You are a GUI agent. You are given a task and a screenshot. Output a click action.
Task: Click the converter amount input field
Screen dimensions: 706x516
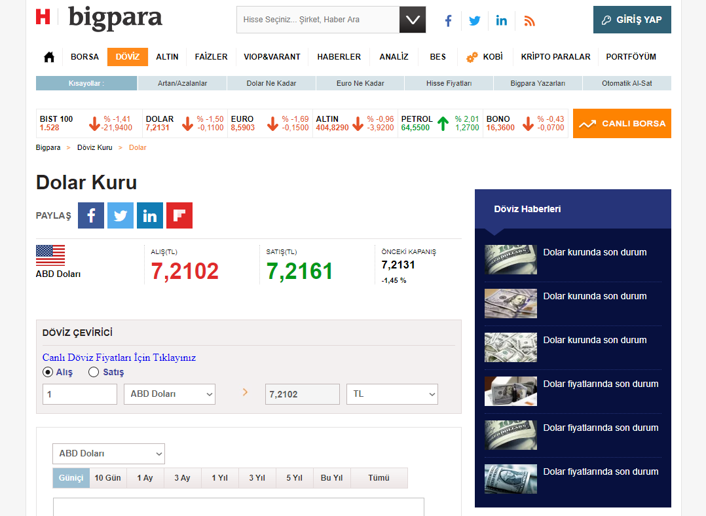pyautogui.click(x=80, y=394)
